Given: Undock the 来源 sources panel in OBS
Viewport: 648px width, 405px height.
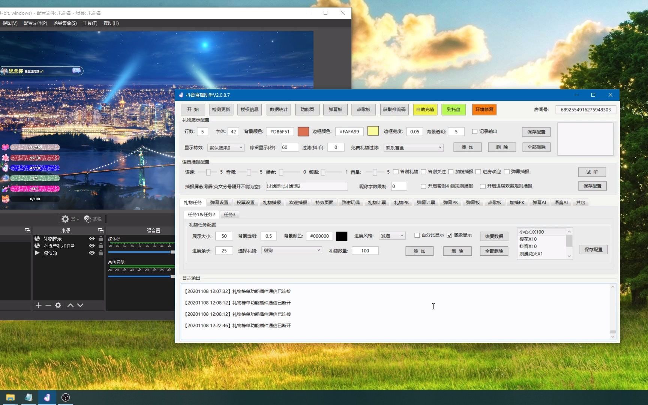Looking at the screenshot, I should coord(100,230).
